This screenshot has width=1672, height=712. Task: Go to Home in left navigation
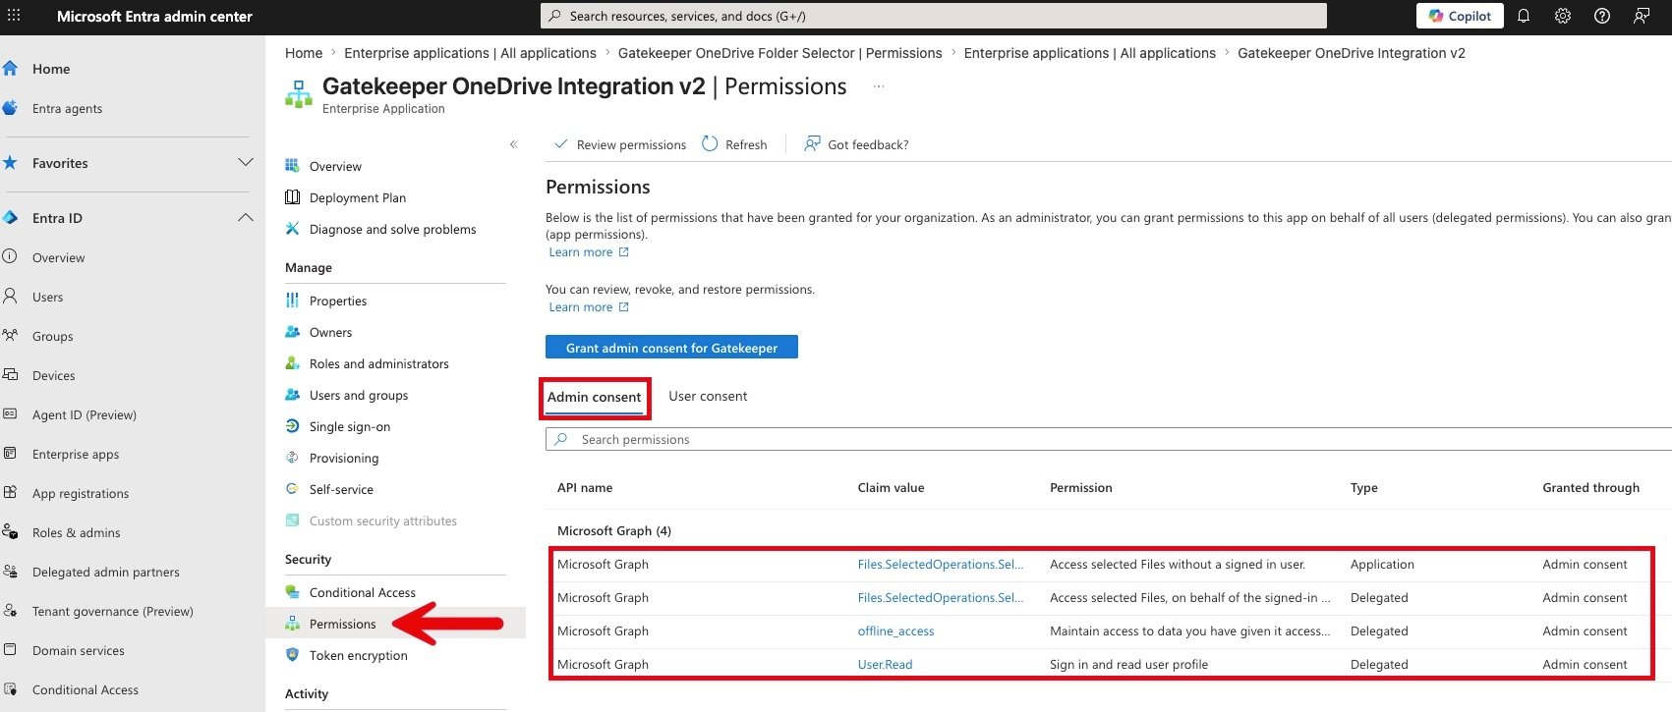(51, 69)
